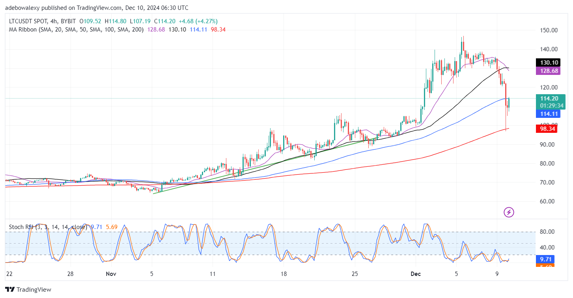The image size is (573, 298).
Task: Click the 9 date on time axis
Action: (x=497, y=274)
